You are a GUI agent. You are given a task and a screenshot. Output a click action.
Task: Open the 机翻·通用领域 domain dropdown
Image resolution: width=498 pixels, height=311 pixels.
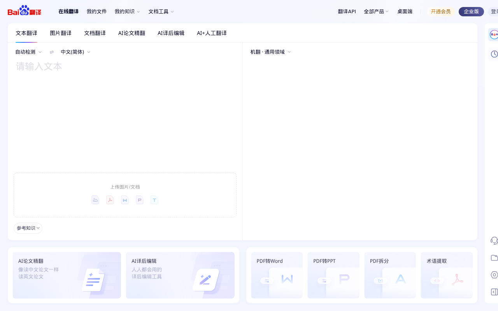pos(270,52)
